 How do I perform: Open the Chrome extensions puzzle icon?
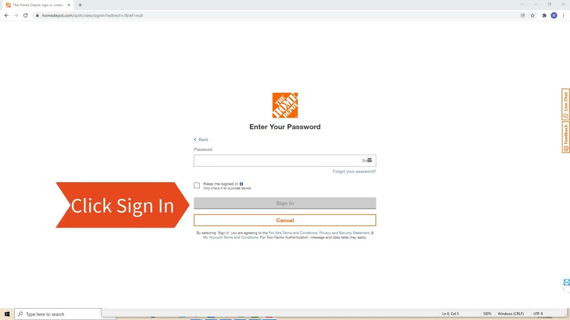pyautogui.click(x=544, y=16)
